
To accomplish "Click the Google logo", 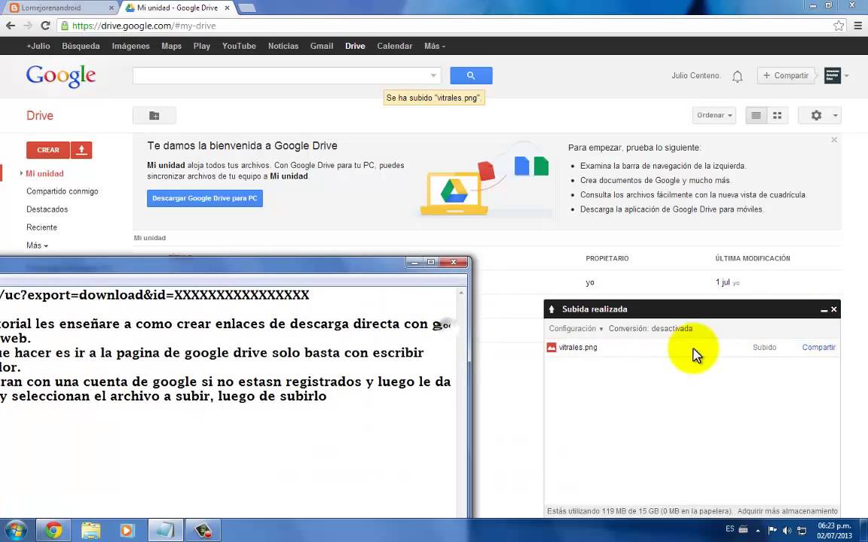I will click(61, 76).
